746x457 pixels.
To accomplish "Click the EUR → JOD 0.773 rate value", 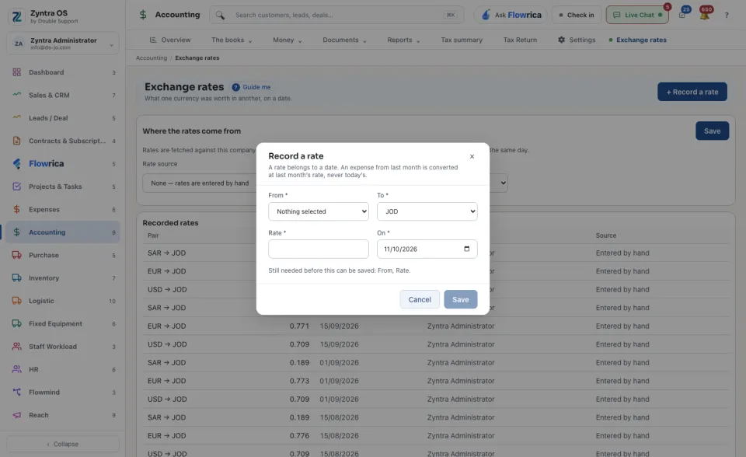I will click(x=299, y=381).
